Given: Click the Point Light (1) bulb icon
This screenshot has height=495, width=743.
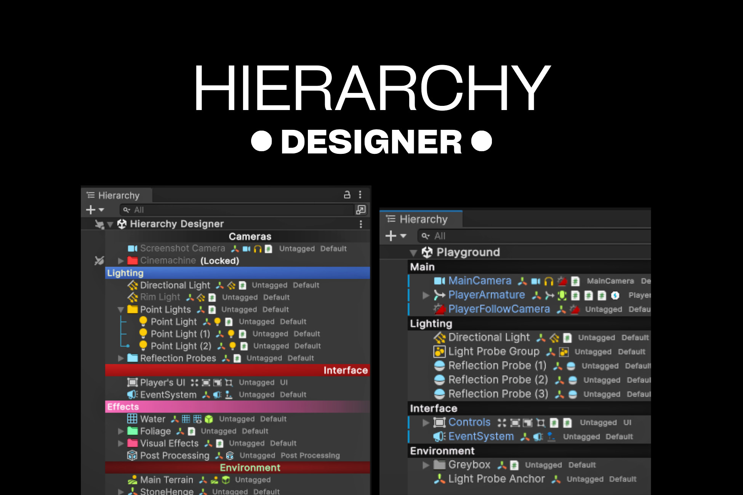Looking at the screenshot, I should (x=143, y=334).
